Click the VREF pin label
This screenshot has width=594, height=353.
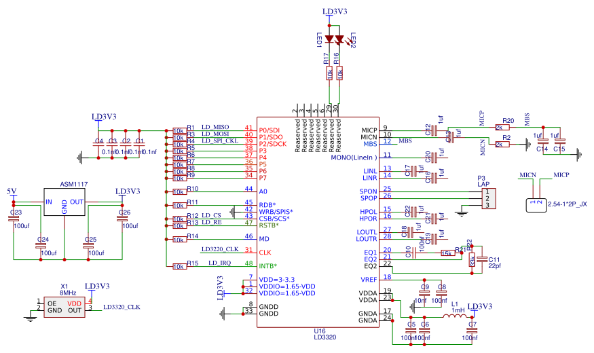369,280
